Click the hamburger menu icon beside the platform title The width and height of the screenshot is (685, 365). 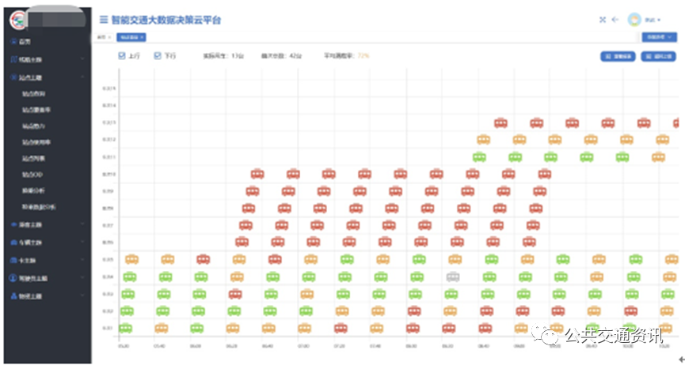[x=103, y=19]
